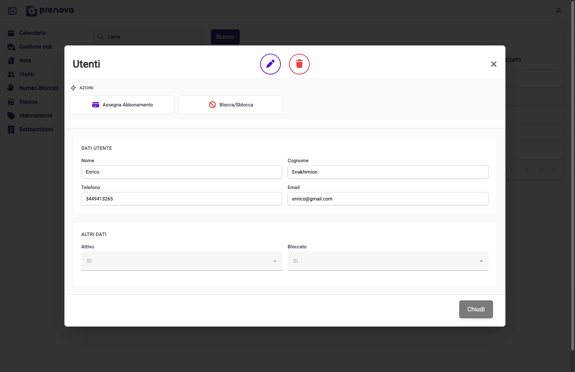
Task: Select the Note menu item
Action: pyautogui.click(x=11, y=60)
